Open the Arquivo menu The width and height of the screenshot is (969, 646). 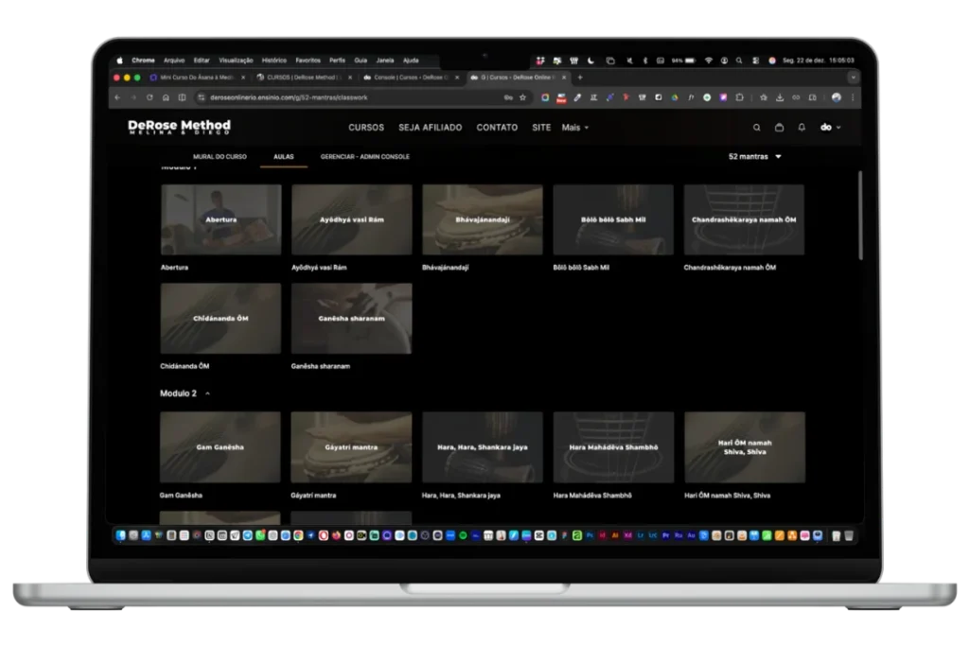pyautogui.click(x=174, y=61)
